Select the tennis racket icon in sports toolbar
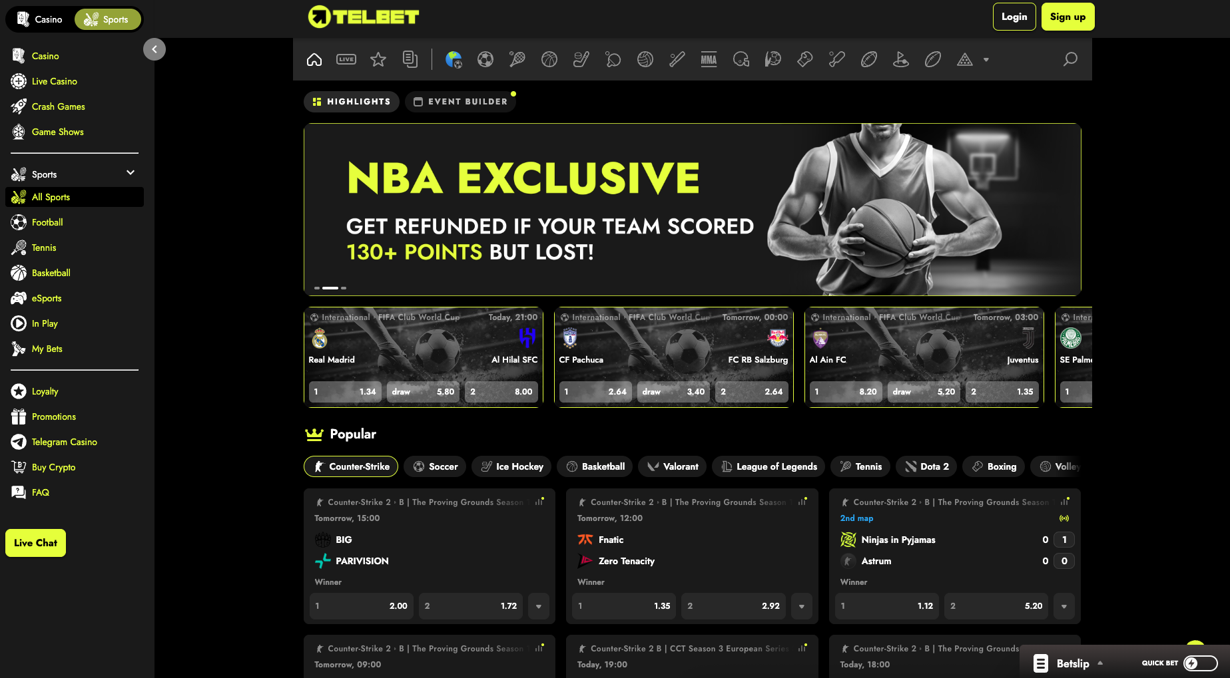 (x=517, y=60)
